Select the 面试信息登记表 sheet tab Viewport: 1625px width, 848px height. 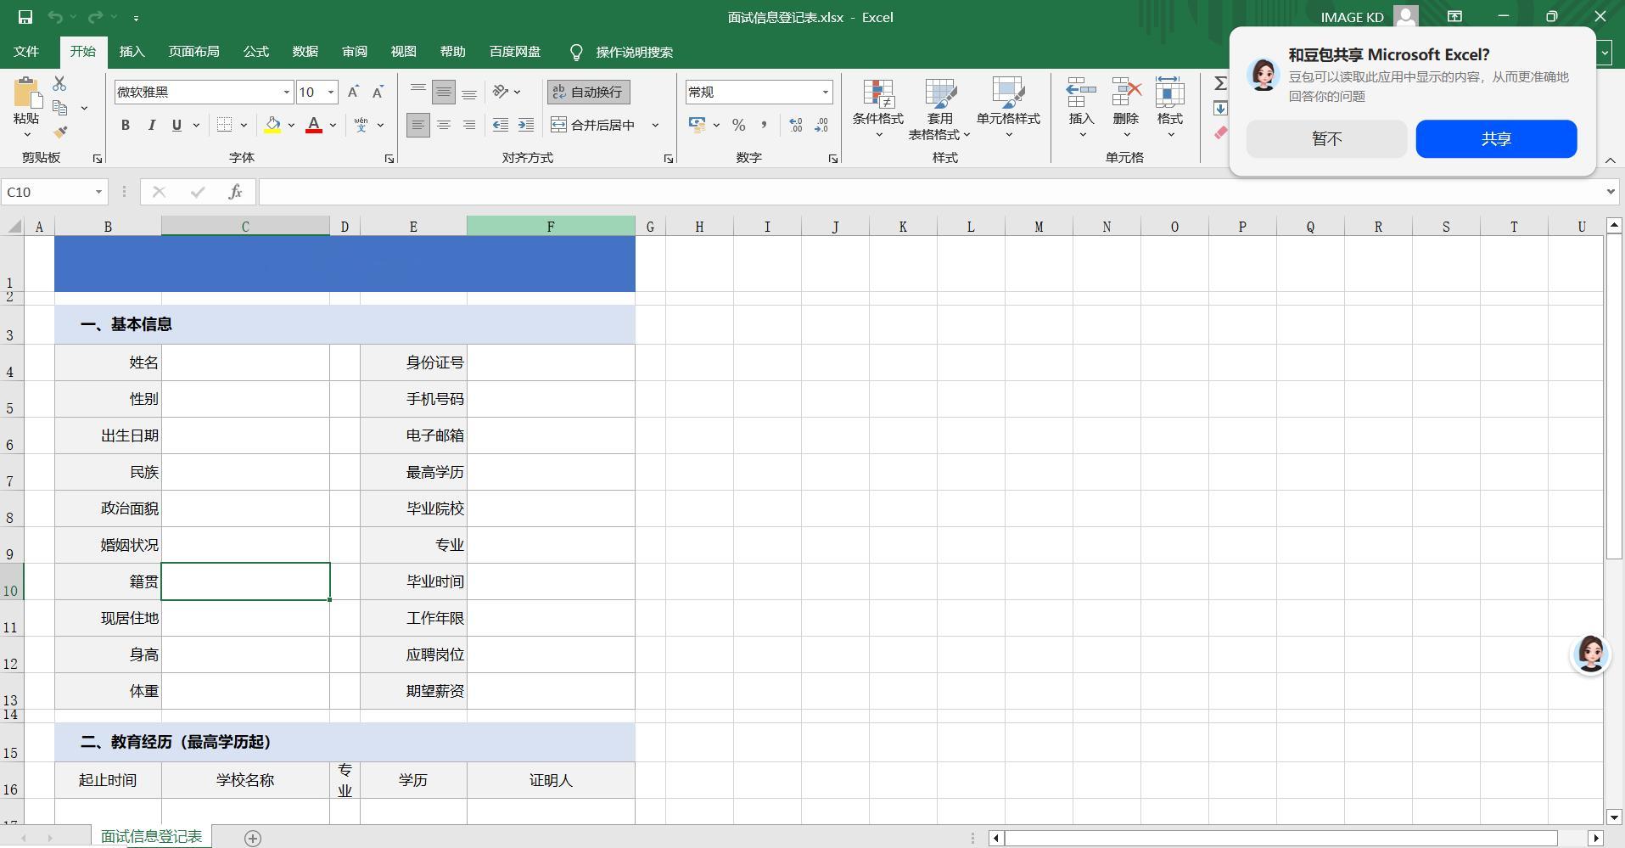click(151, 837)
